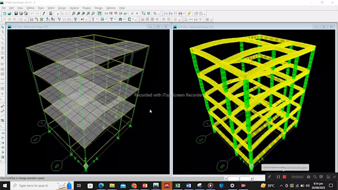This screenshot has width=338, height=190.
Task: Click the recorder pen annotation icon
Action: pos(269,177)
